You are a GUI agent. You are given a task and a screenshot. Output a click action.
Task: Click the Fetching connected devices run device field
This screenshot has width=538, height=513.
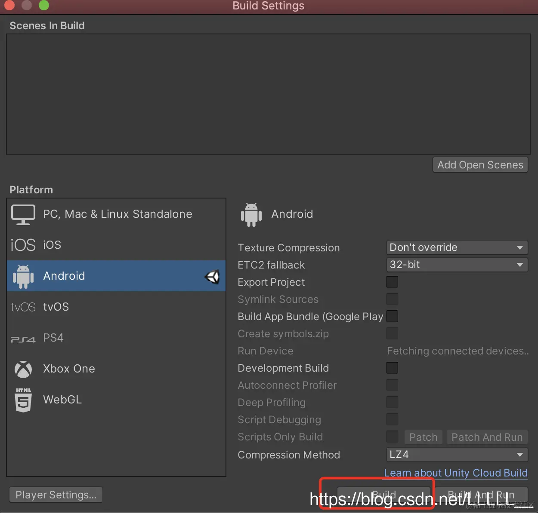click(x=458, y=351)
